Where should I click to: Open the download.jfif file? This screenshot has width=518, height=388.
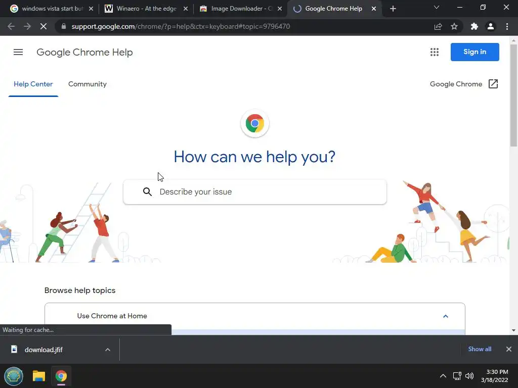[x=43, y=350]
